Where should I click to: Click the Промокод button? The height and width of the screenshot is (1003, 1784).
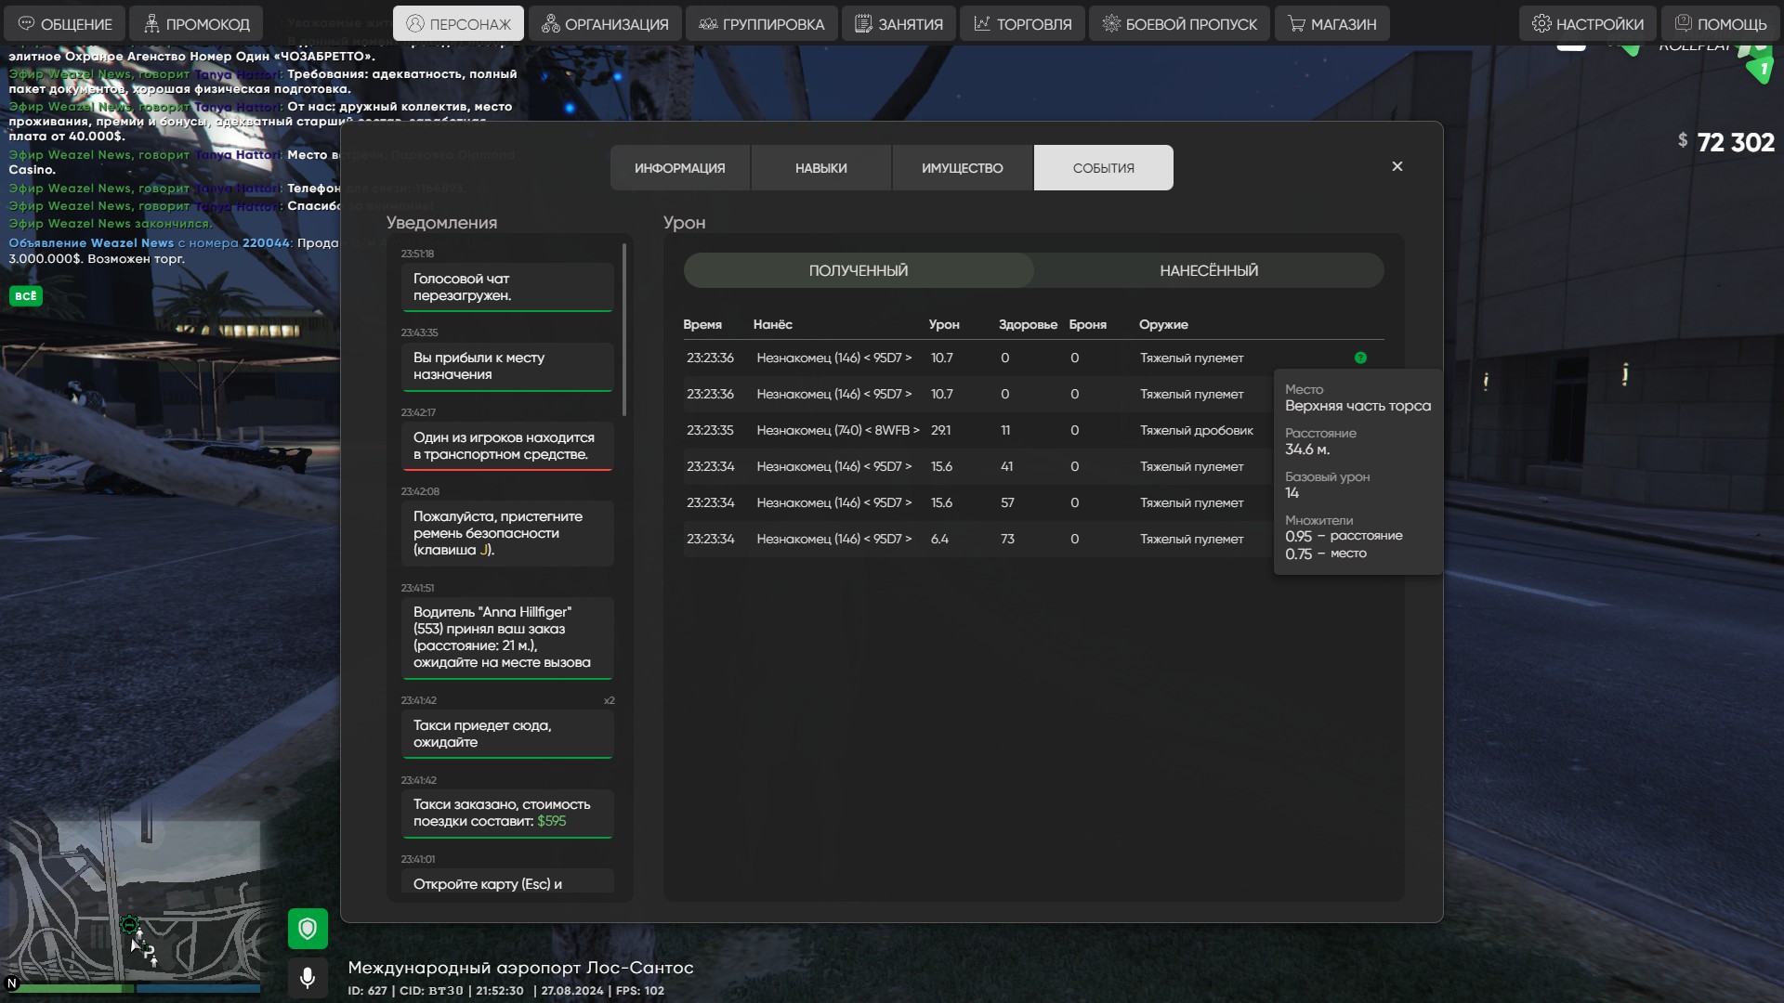coord(196,24)
